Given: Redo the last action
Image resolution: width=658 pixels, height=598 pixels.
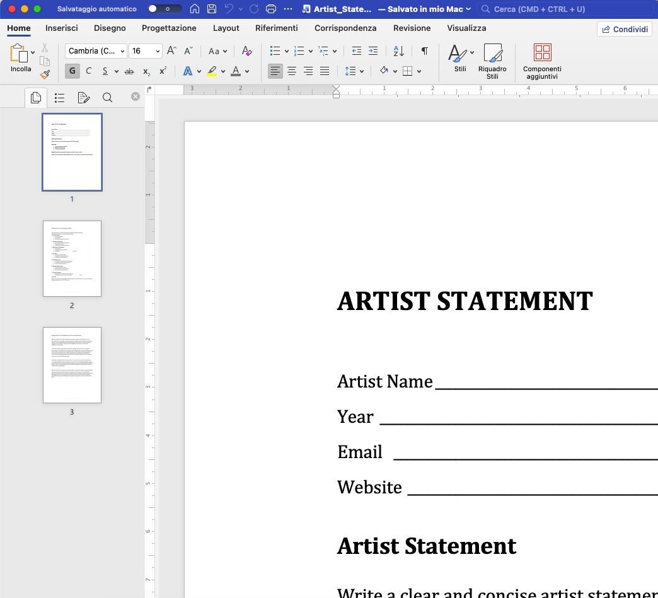Looking at the screenshot, I should (x=254, y=9).
